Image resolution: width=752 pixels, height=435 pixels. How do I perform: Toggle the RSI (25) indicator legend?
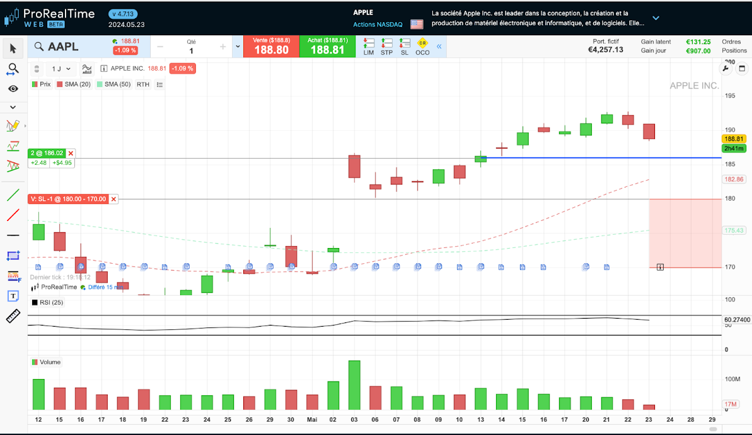pyautogui.click(x=47, y=302)
